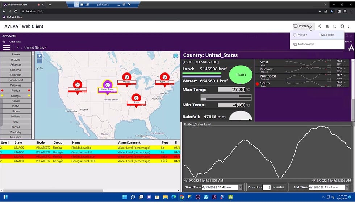Viewport: 355px width, 203px height.
Task: Open the map layers icon
Action: click(x=176, y=56)
